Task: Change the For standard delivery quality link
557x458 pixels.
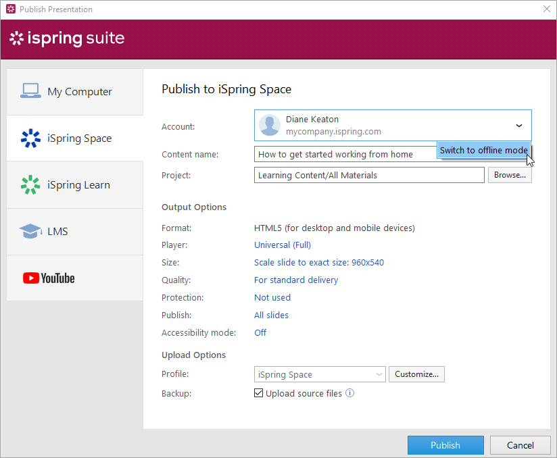Action: (x=296, y=280)
